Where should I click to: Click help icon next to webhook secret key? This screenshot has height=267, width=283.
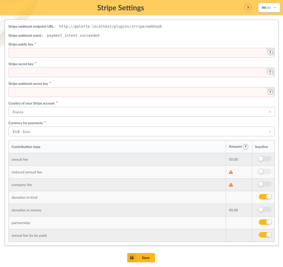pos(270,92)
